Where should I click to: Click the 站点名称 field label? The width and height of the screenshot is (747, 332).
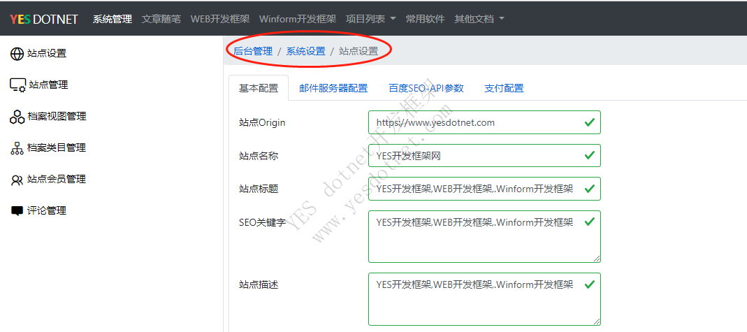(259, 156)
